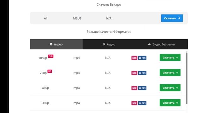Click the music note icon on Аудио tab
Screen dimensions: 202x113
pos(104,44)
